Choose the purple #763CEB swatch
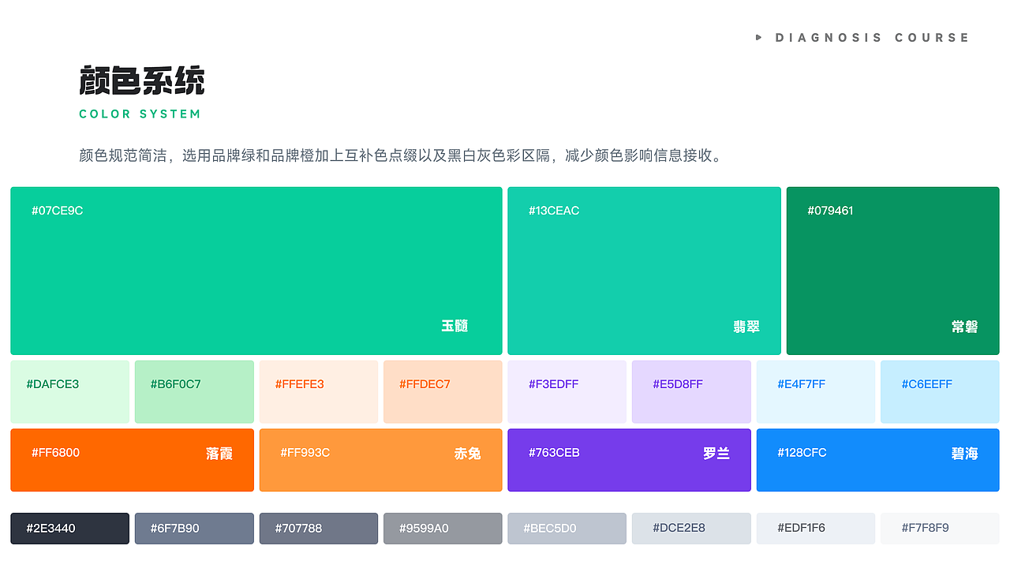The image size is (1010, 568). [x=629, y=460]
